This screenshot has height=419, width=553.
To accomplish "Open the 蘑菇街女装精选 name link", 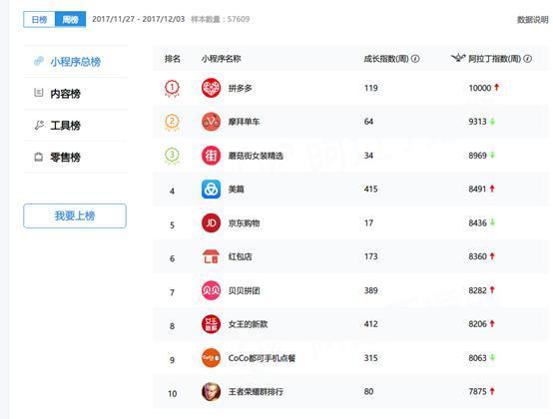I will point(256,156).
